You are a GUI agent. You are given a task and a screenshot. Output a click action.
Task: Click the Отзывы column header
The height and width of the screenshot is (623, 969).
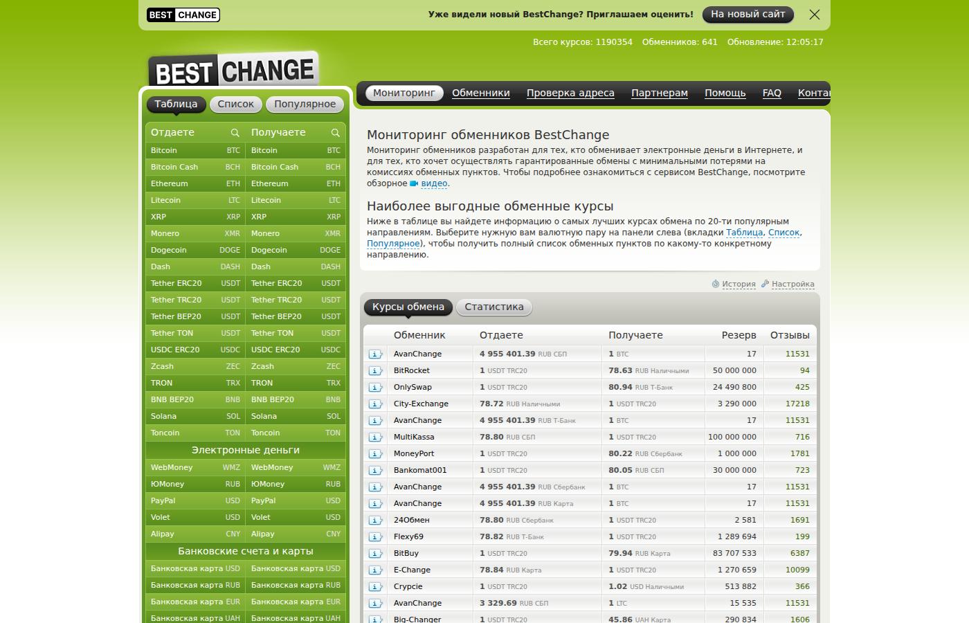point(790,335)
